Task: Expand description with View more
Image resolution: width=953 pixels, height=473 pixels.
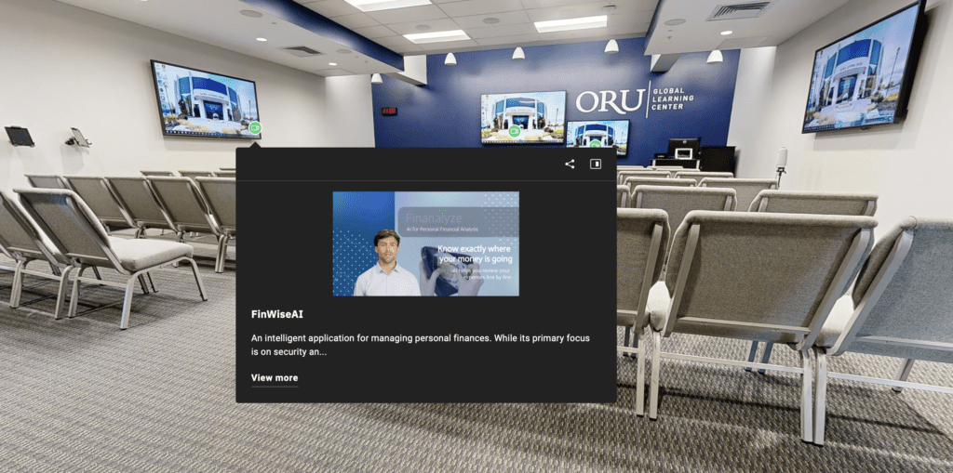Action: (275, 378)
